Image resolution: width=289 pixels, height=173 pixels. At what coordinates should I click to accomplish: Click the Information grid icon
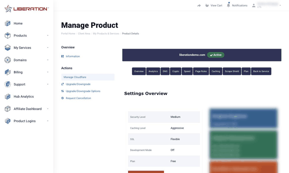point(63,56)
